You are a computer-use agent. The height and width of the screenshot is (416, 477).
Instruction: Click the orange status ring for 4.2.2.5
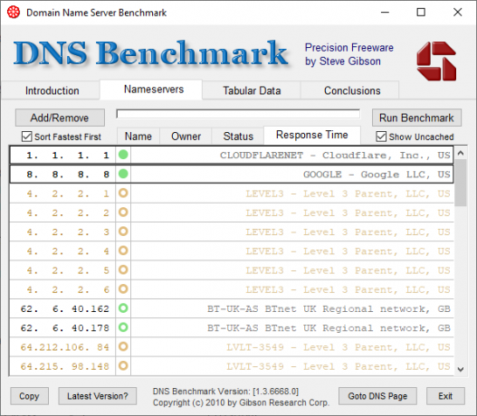[x=123, y=269]
